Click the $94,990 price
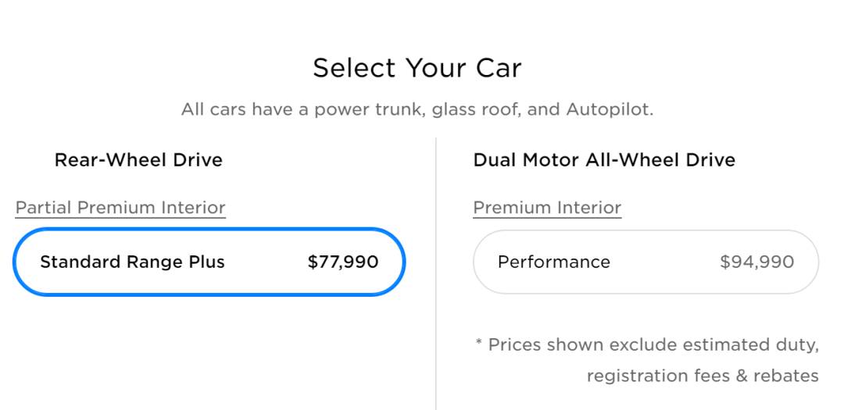Viewport: 844px width, 410px height. click(756, 262)
